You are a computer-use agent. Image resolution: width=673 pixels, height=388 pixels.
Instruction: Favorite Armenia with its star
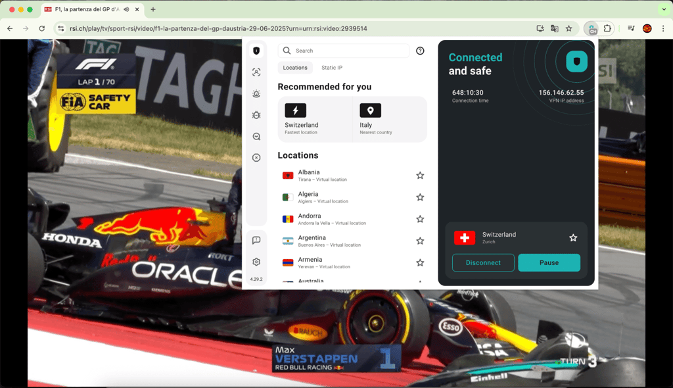click(420, 262)
